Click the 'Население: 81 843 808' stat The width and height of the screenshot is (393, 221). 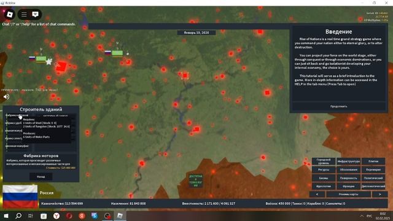coord(128,203)
